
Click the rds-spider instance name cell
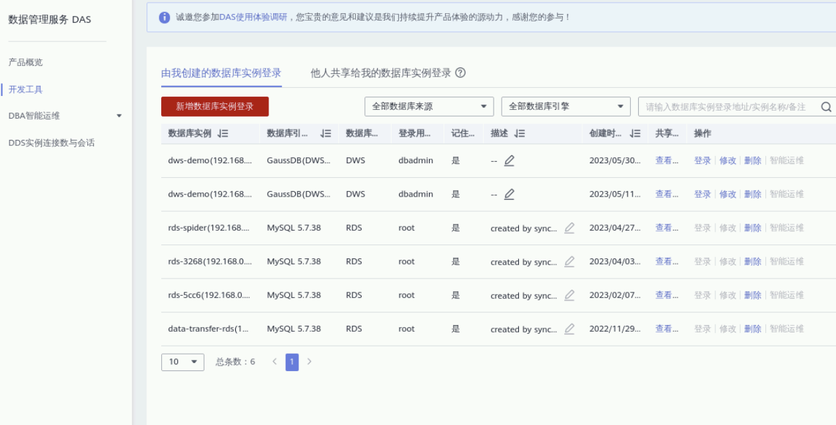(210, 228)
